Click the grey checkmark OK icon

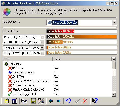point(78,101)
